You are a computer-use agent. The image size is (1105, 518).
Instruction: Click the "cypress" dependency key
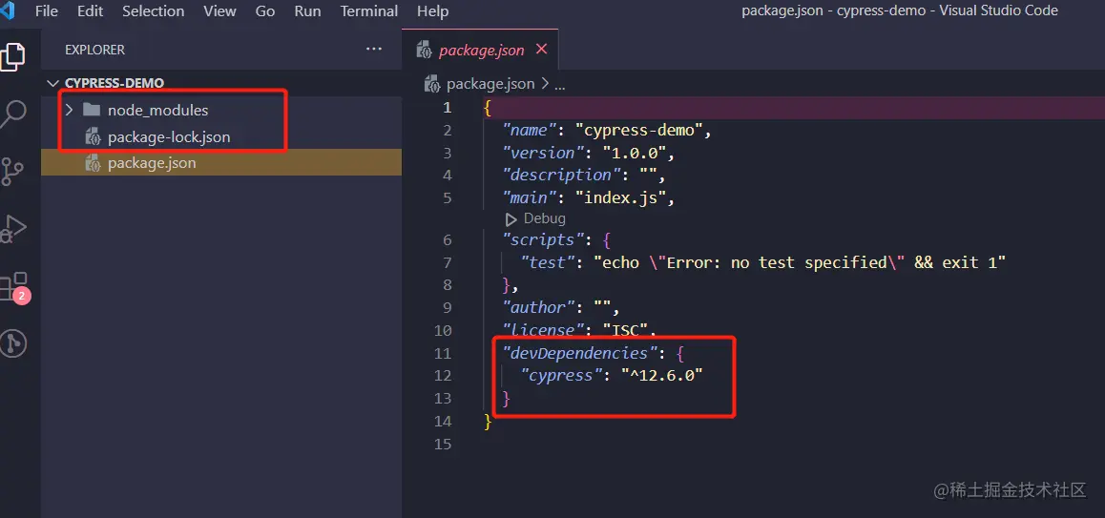point(561,375)
